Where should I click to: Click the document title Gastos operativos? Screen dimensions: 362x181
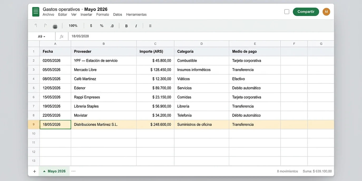(61, 9)
